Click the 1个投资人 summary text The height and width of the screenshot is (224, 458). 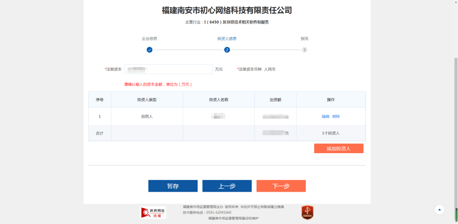tap(331, 133)
